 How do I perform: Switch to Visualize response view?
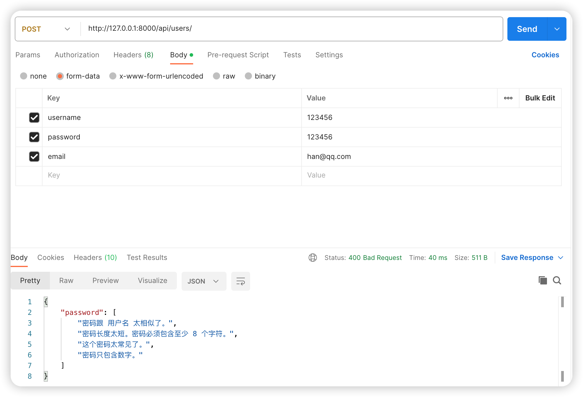(x=152, y=281)
